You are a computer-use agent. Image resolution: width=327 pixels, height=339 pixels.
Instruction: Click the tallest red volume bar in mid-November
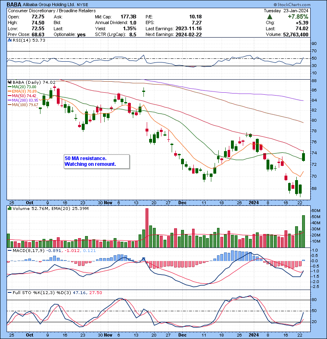(x=147, y=228)
